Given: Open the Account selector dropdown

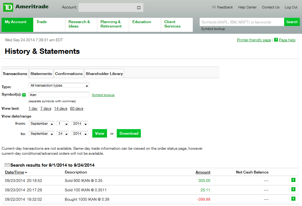Looking at the screenshot, I should click(111, 8).
